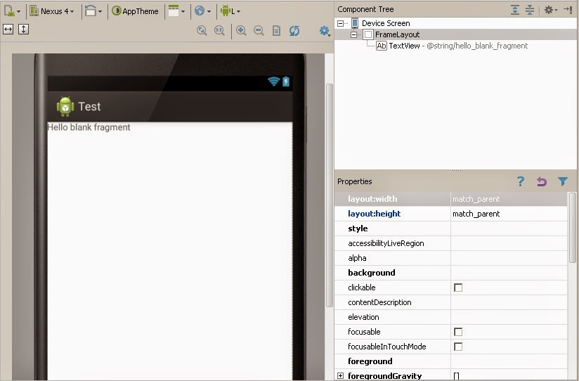Select the background property

pyautogui.click(x=372, y=273)
